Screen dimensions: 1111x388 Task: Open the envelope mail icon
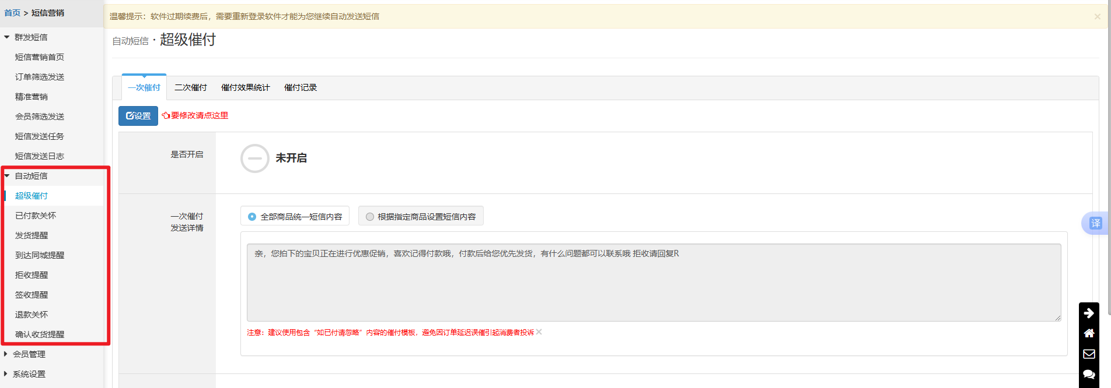1089,354
